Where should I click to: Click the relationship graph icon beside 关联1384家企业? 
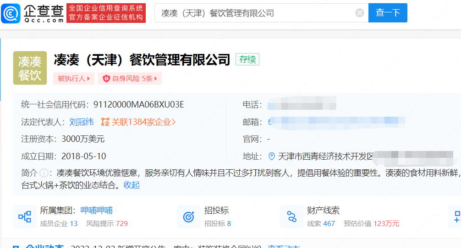click(105, 122)
